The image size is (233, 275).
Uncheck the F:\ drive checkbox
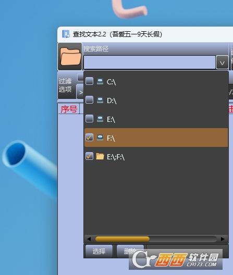pos(89,137)
